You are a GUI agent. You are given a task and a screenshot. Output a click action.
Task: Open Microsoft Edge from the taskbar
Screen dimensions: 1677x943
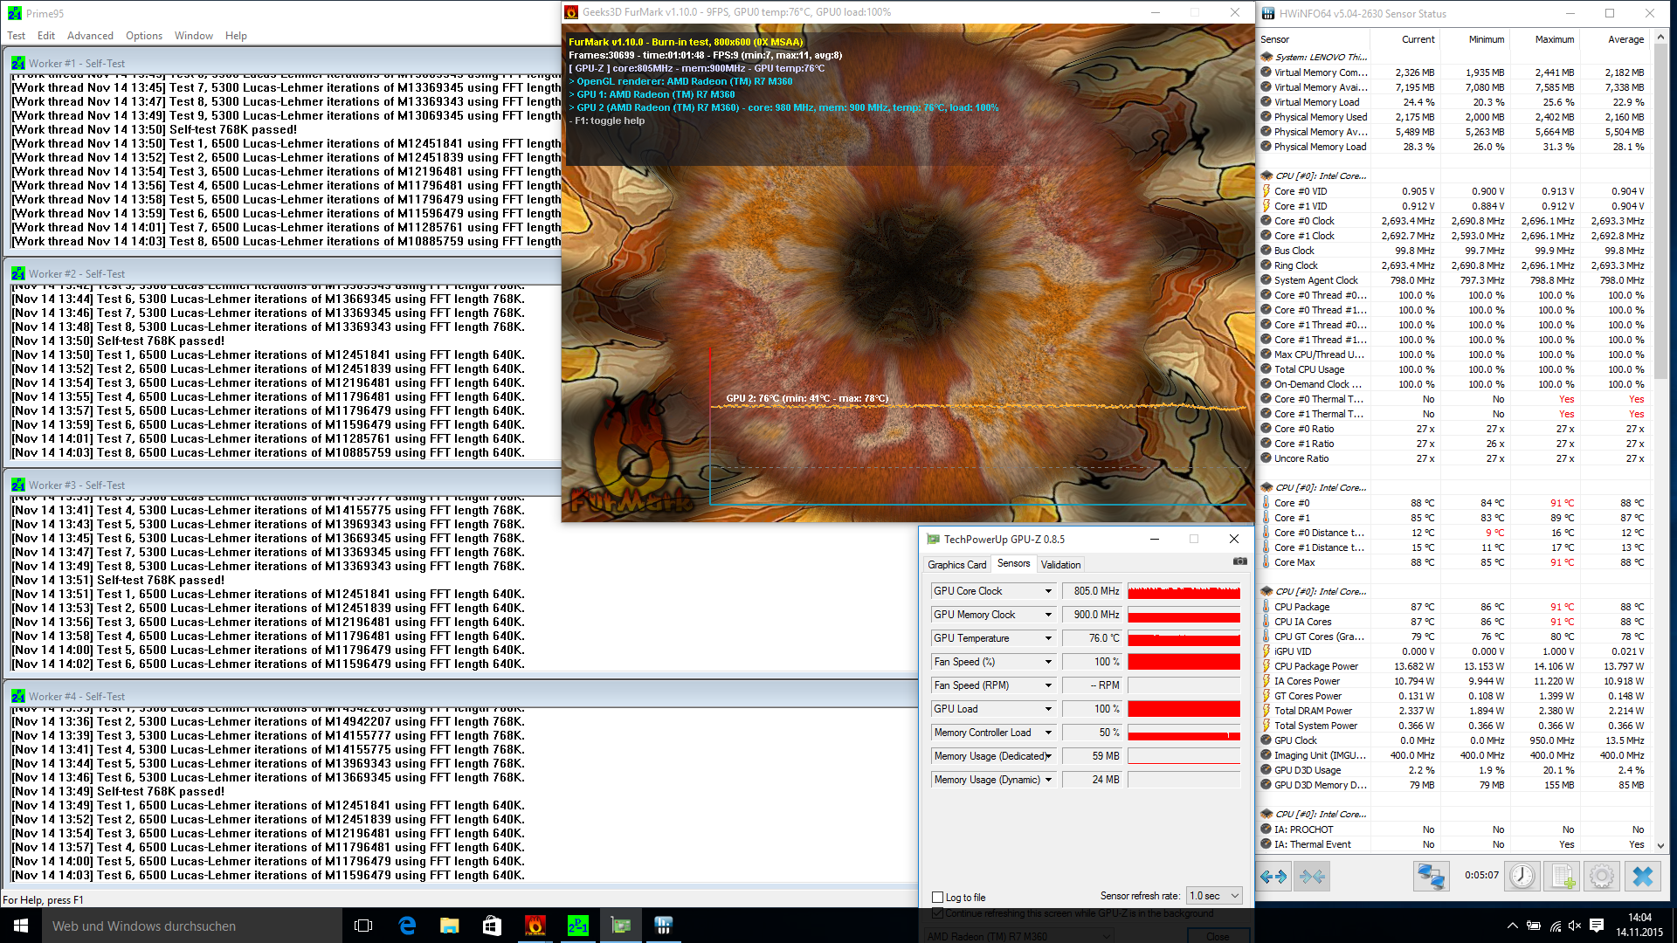point(407,926)
